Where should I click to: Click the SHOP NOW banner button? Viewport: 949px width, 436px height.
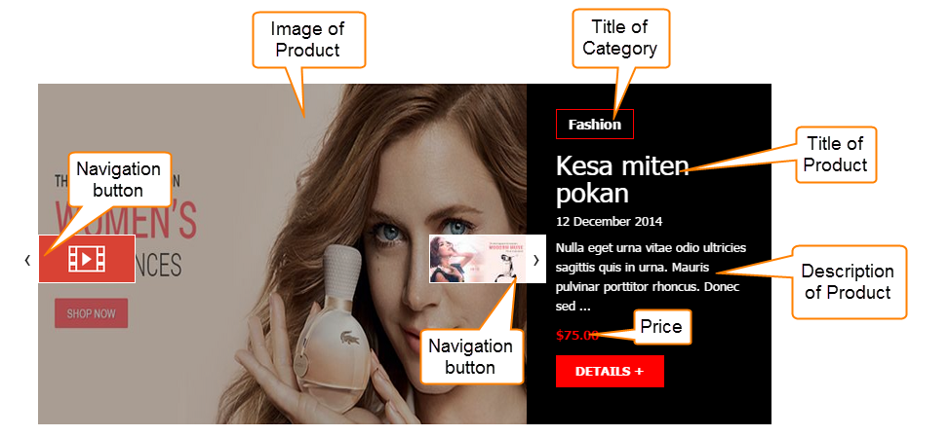click(91, 312)
